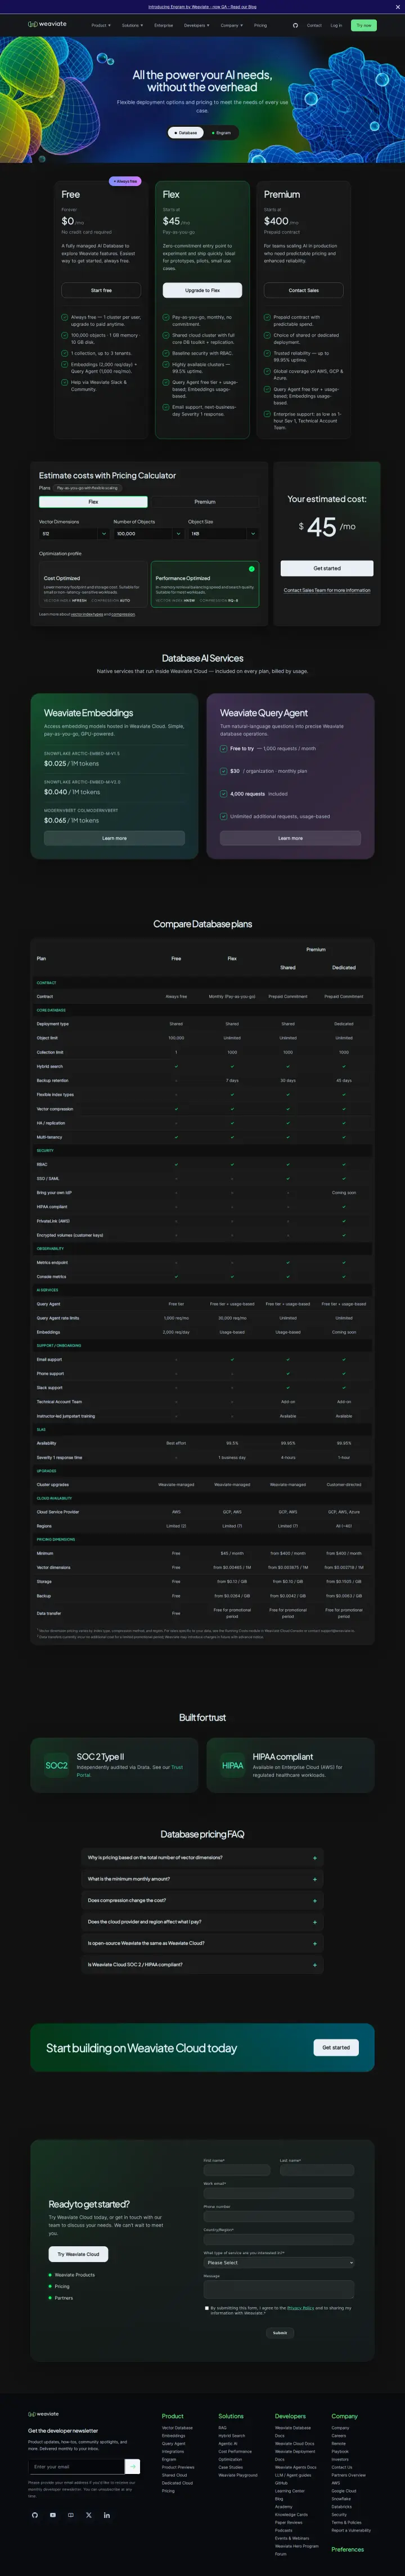Focus the Work email input field
This screenshot has width=405, height=2576.
(280, 2193)
